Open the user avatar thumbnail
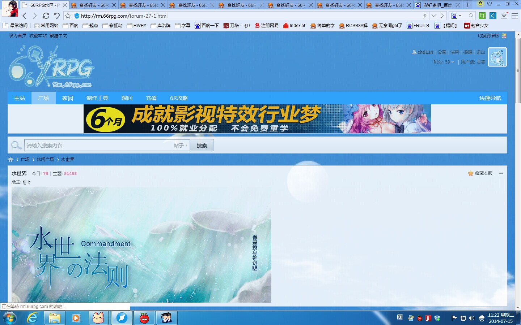Screen dimensions: 521x325 pos(497,57)
